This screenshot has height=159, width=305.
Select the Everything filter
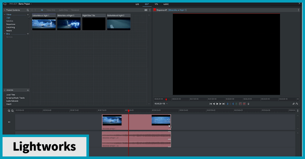(x=11, y=27)
